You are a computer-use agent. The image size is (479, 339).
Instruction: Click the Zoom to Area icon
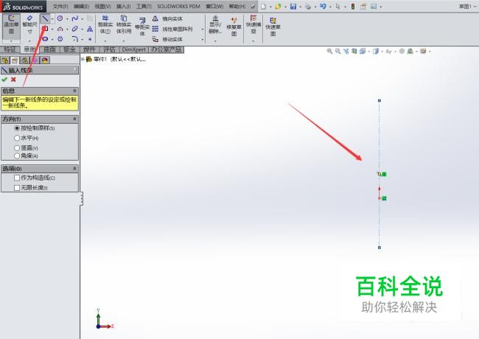(x=338, y=52)
